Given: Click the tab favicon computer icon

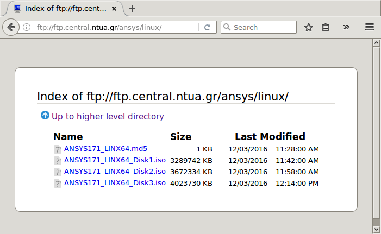Looking at the screenshot, I should tap(17, 9).
